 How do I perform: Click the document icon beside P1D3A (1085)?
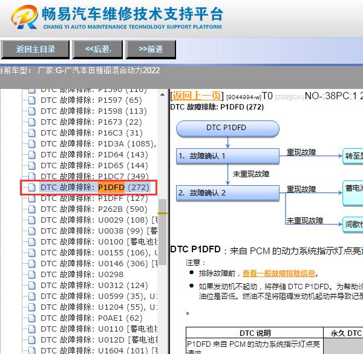[31, 144]
